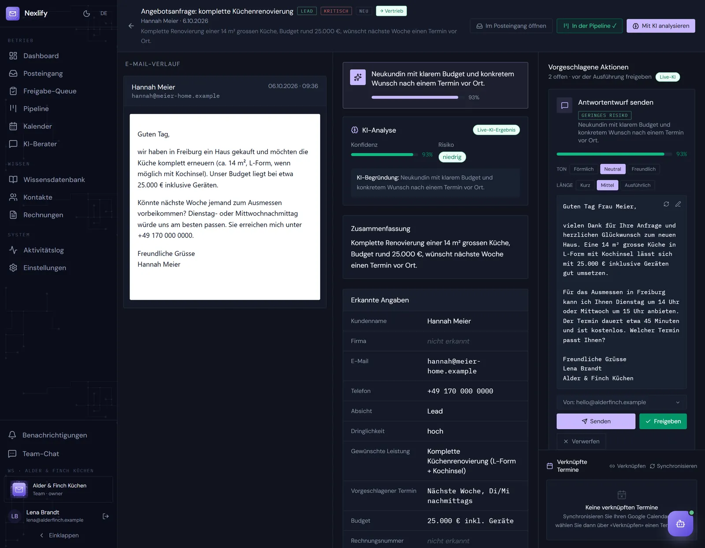Click Mit KI analysieren button
The image size is (705, 548).
661,26
